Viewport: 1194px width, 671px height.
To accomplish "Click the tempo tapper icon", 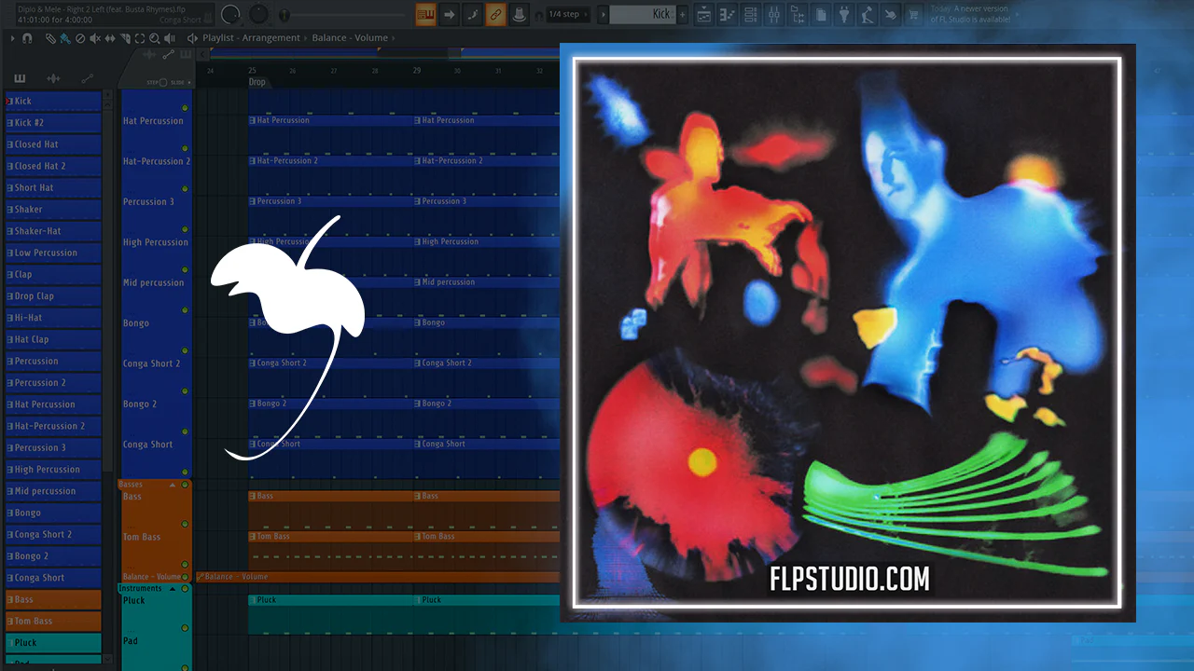I will point(868,14).
